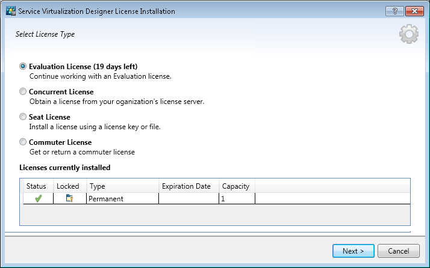
Task: Select the Evaluation License radio button
Action: click(23, 67)
